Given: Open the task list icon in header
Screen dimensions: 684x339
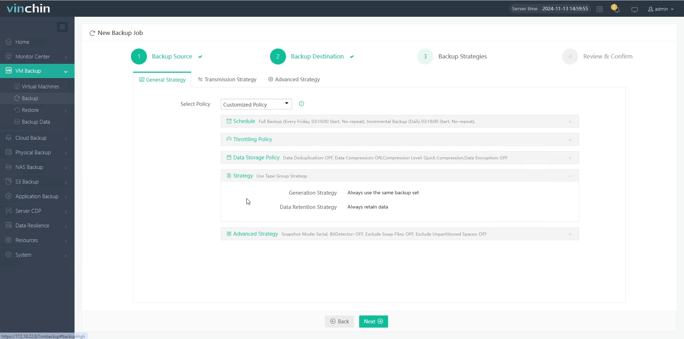Looking at the screenshot, I should coord(599,9).
